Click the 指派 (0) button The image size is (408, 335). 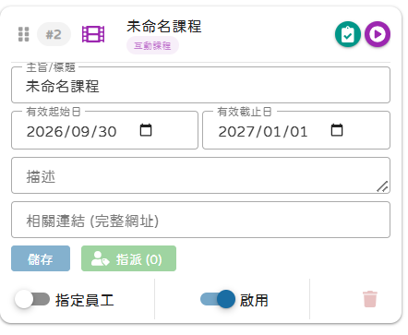point(128,258)
